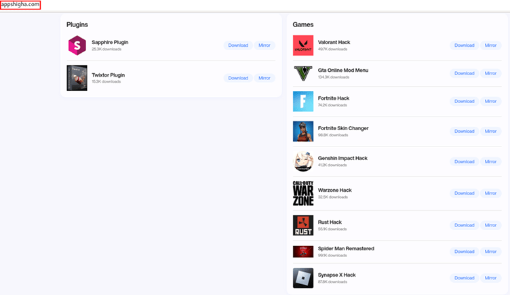Open Mirror link for Valorant Hack
This screenshot has height=295, width=510.
(x=490, y=45)
